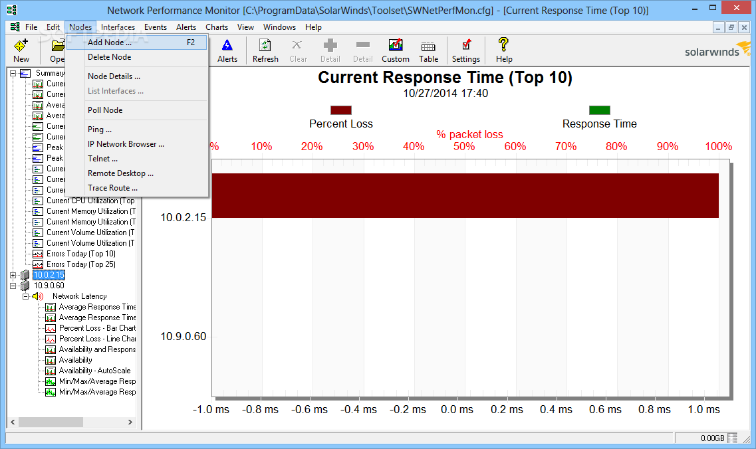Image resolution: width=756 pixels, height=449 pixels.
Task: Click the Summary folder icon in tree
Action: click(x=25, y=73)
